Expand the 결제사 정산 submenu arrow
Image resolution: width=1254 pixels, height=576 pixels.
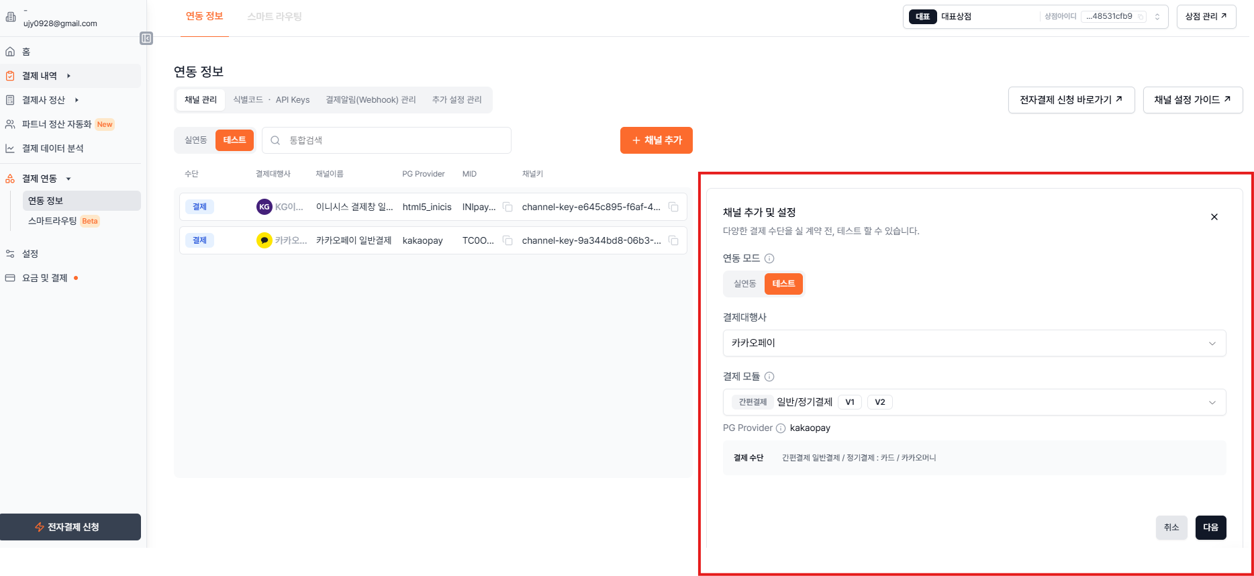pos(77,100)
